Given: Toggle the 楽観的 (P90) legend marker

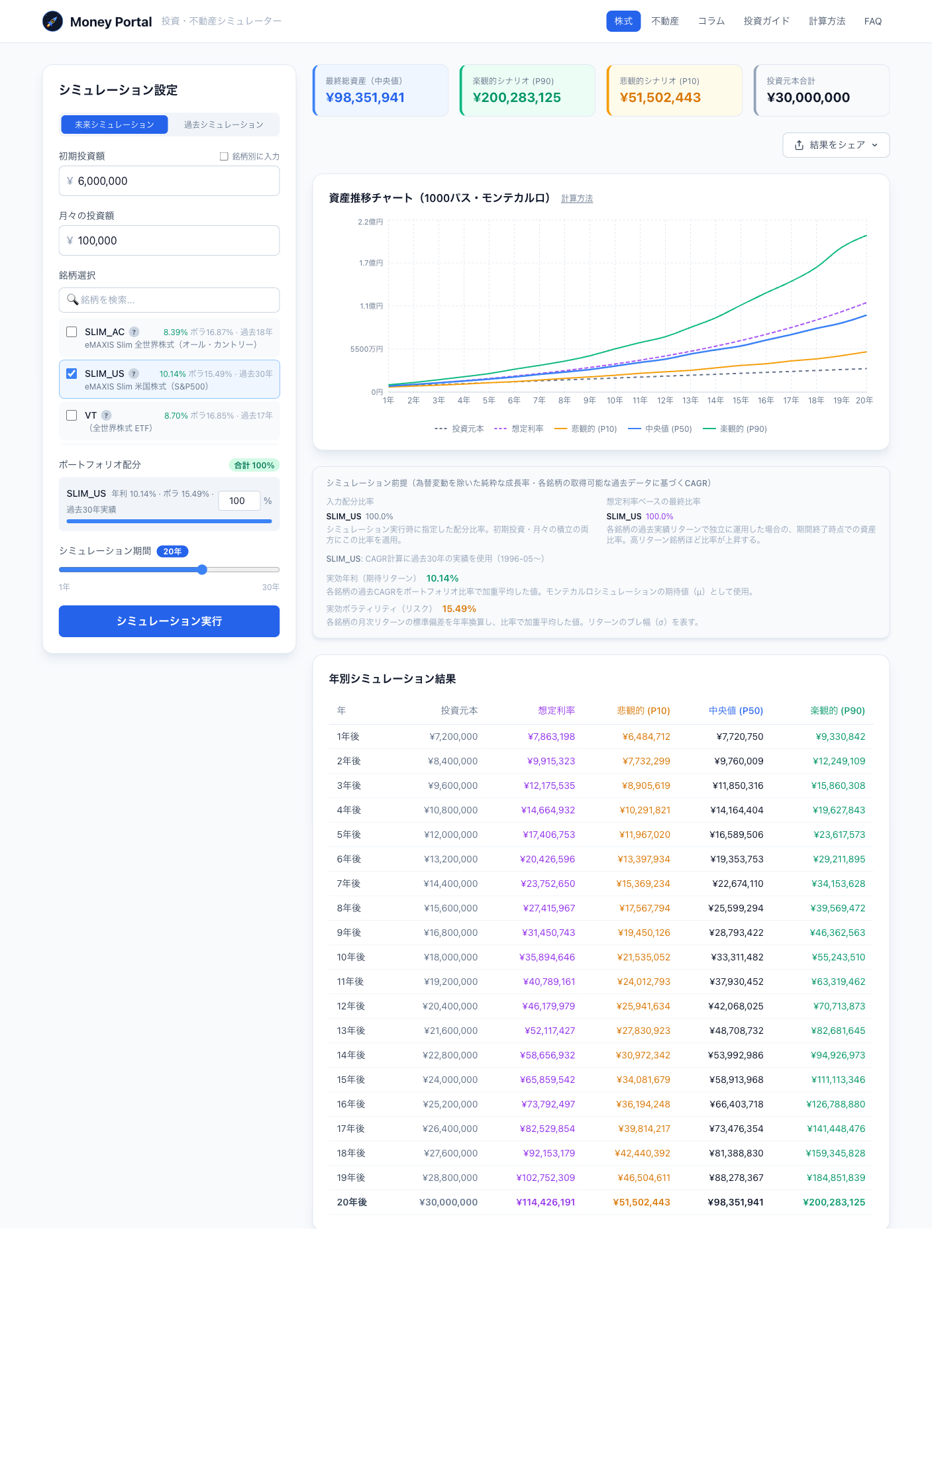Looking at the screenshot, I should [709, 429].
